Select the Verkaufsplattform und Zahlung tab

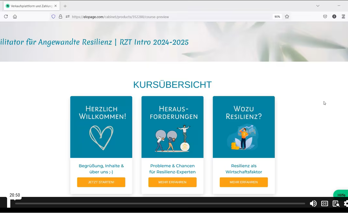point(31,6)
